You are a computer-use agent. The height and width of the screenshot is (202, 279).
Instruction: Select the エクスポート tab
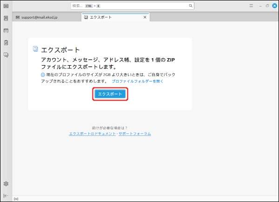click(x=115, y=17)
